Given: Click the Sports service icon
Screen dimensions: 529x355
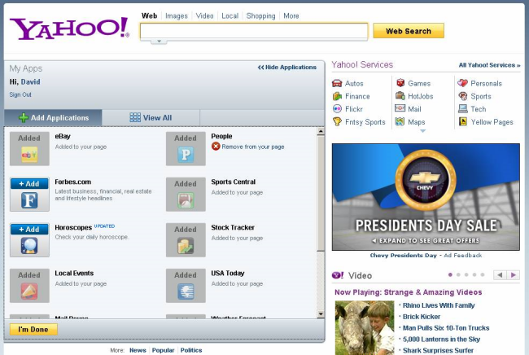Looking at the screenshot, I should (463, 96).
